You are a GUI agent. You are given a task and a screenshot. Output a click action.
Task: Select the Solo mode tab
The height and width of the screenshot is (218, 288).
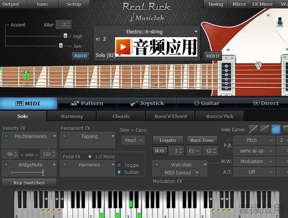pos(22,116)
